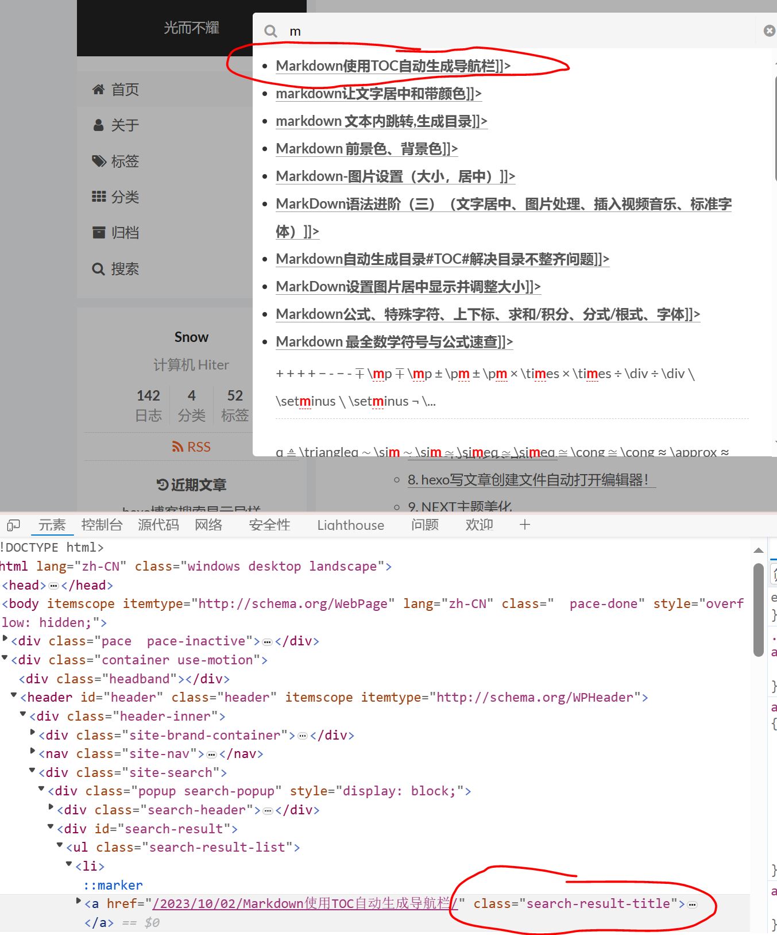Image resolution: width=777 pixels, height=935 pixels.
Task: Click the 142 日志 counter
Action: click(148, 405)
